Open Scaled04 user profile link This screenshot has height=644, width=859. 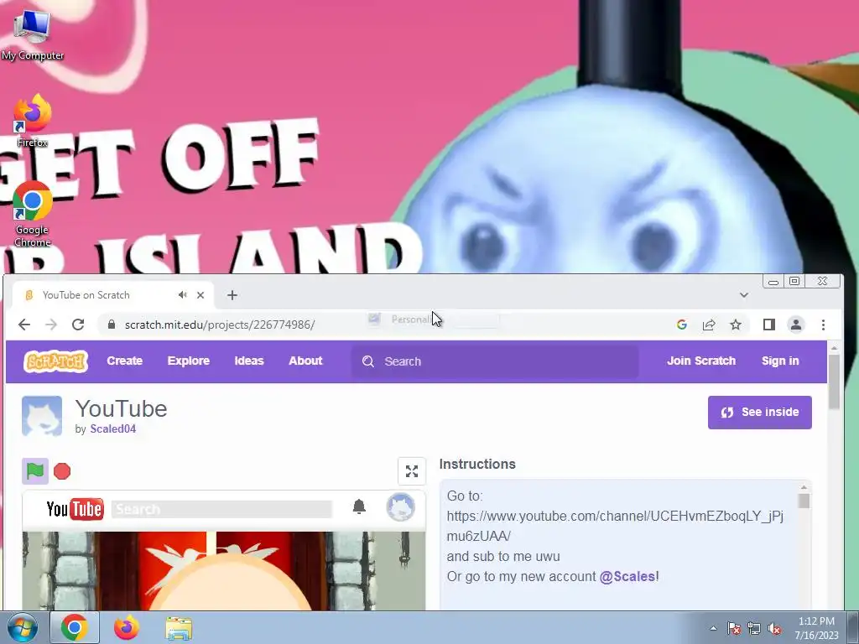113,428
